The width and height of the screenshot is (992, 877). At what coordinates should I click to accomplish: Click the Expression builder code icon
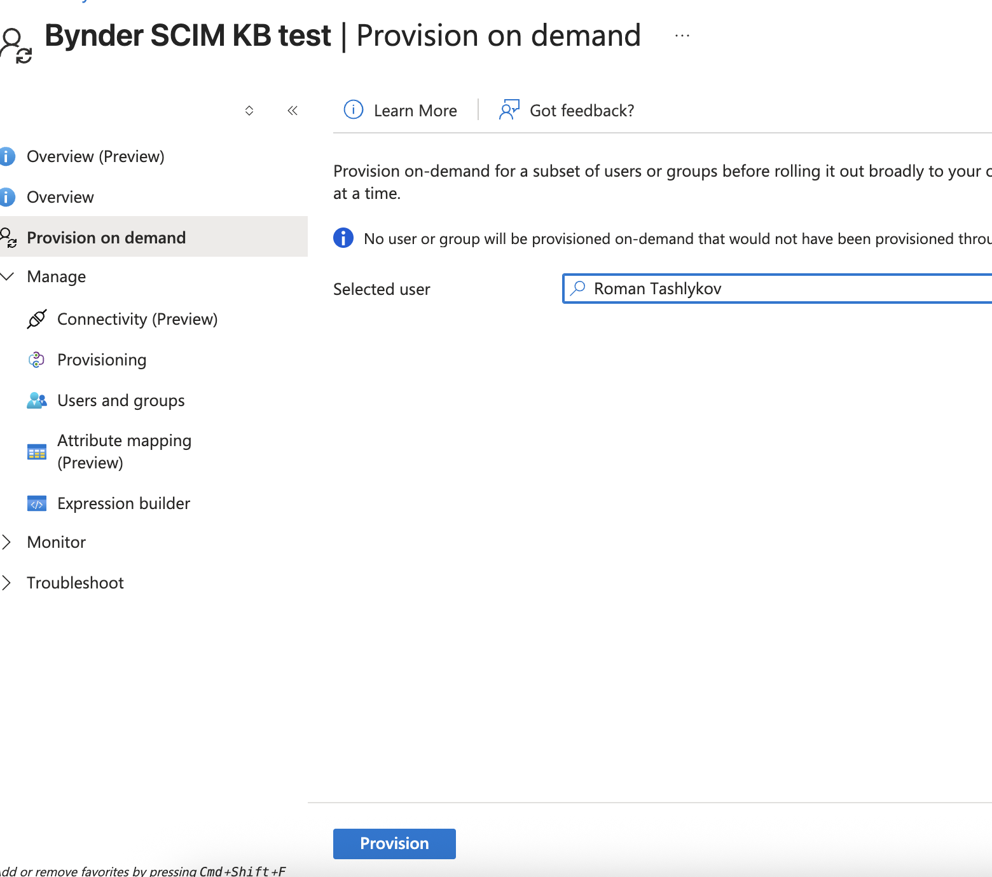pyautogui.click(x=37, y=503)
